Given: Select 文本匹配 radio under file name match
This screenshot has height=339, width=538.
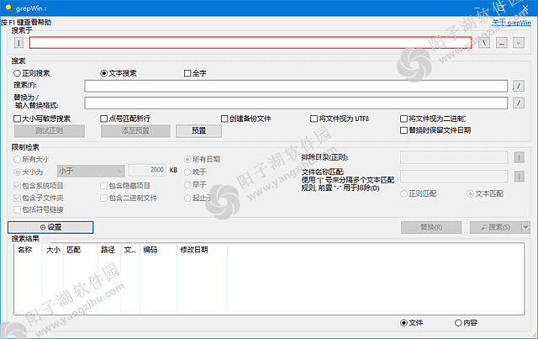Looking at the screenshot, I should tap(485, 193).
